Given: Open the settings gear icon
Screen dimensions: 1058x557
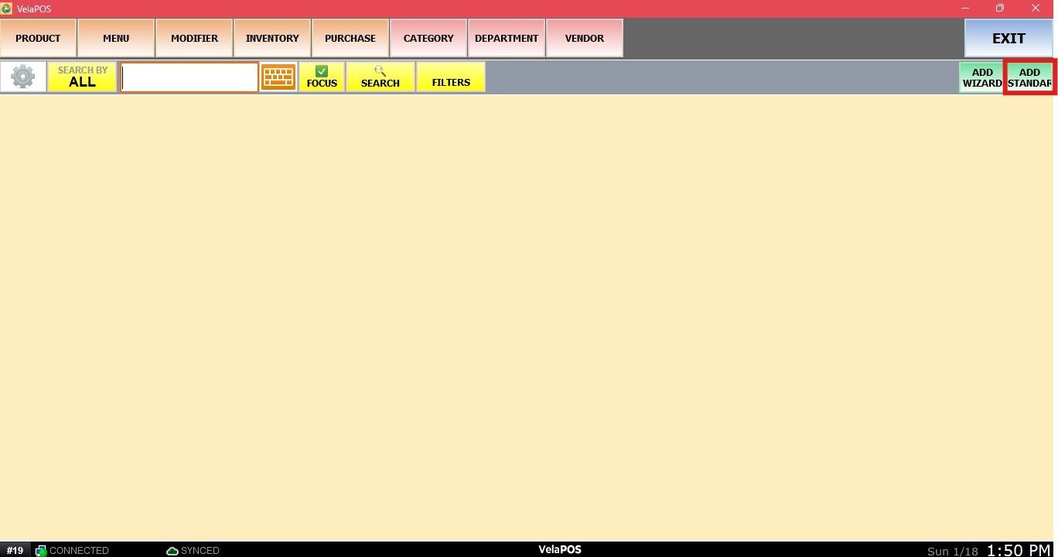Looking at the screenshot, I should pos(23,77).
